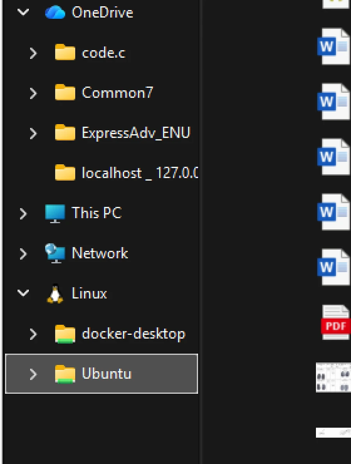Screen dimensions: 351x464
Task: Click the Linux penguin icon
Action: (55, 293)
